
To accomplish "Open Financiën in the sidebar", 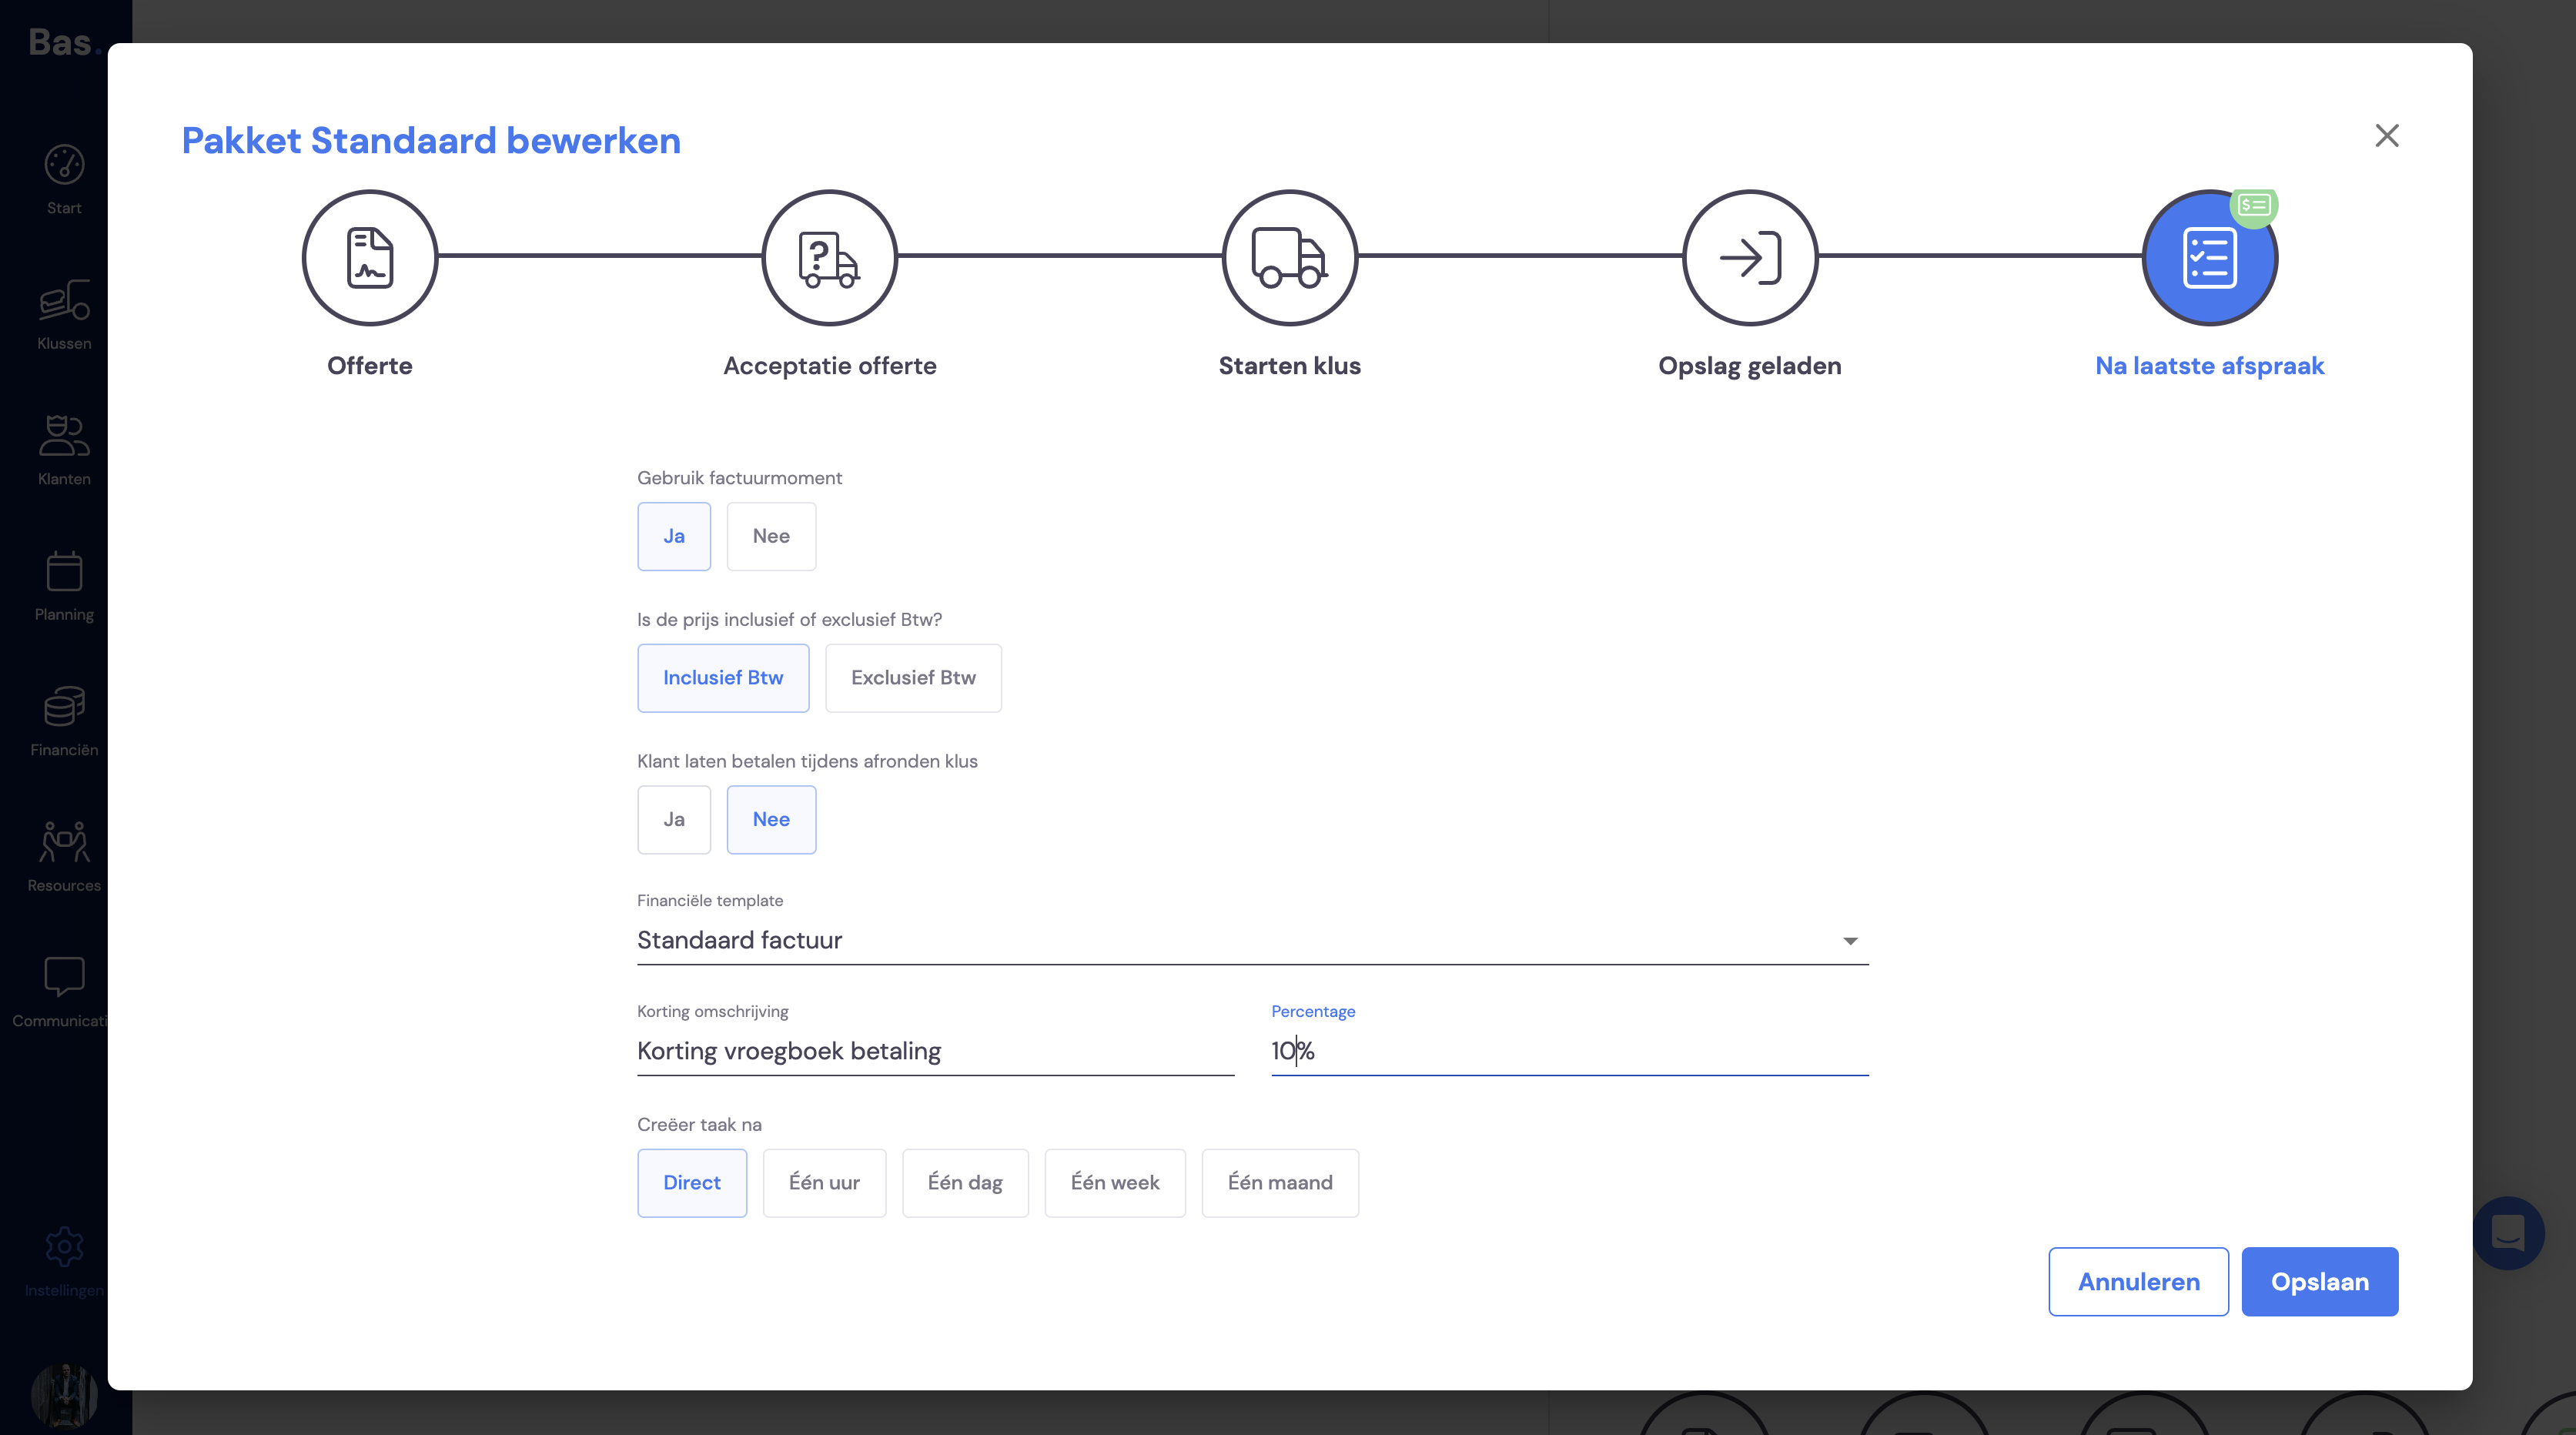I will 64,720.
